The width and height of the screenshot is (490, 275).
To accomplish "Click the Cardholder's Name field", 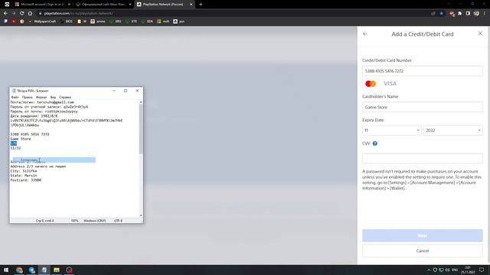I will click(422, 107).
